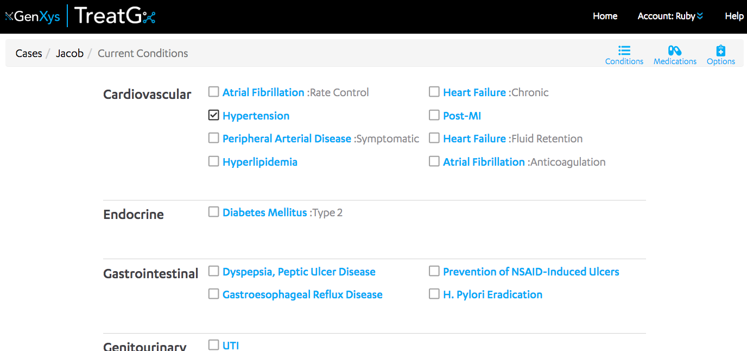Open the Help menu item
This screenshot has height=351, width=747.
pos(734,16)
